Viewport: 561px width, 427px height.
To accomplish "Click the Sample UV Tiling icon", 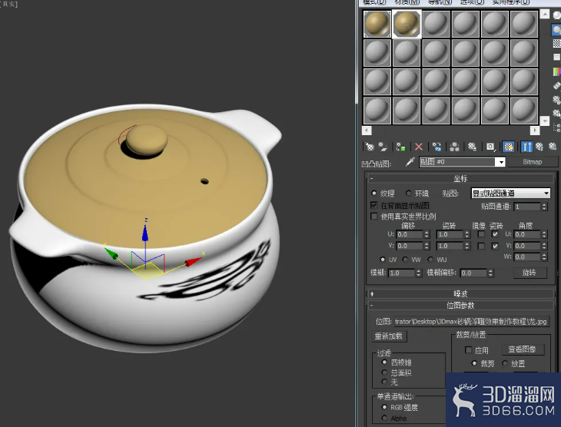I will tap(556, 58).
